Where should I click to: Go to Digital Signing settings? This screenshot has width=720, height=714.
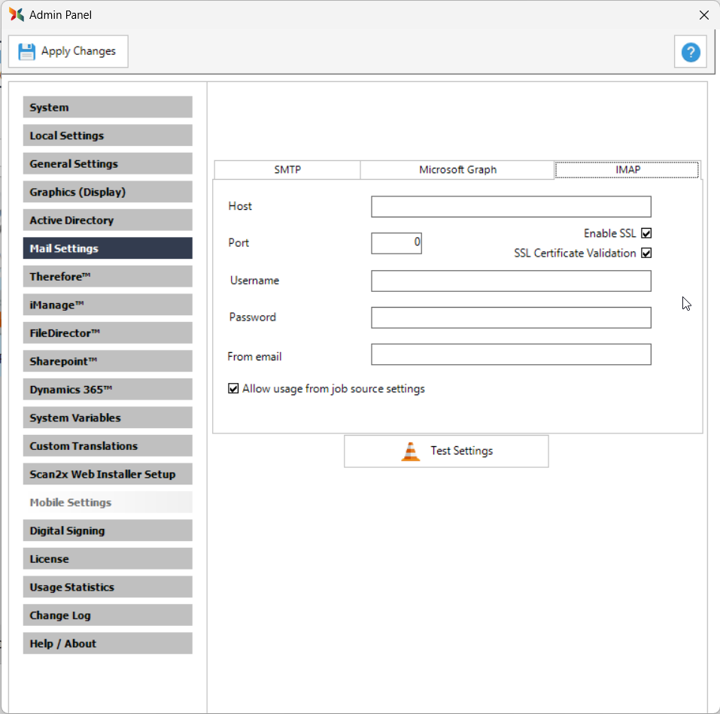(108, 531)
